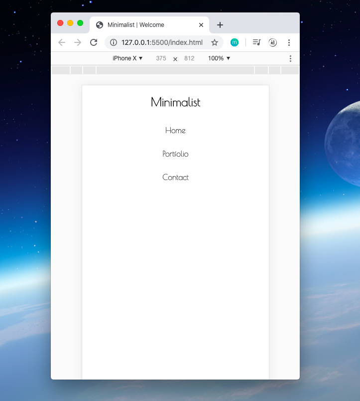Click the circular 'id' extension icon
This screenshot has height=401, width=360.
click(273, 42)
